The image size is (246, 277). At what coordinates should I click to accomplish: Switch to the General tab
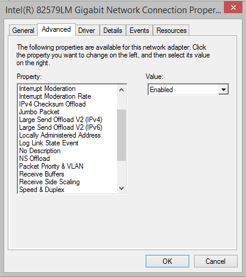(23, 31)
